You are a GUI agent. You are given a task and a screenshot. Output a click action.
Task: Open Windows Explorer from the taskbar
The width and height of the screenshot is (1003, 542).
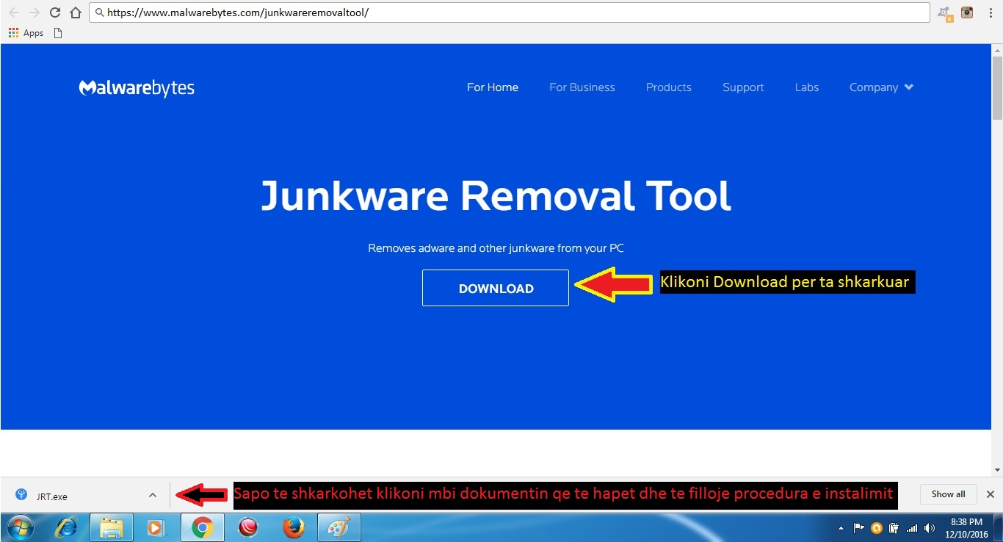[x=111, y=528]
